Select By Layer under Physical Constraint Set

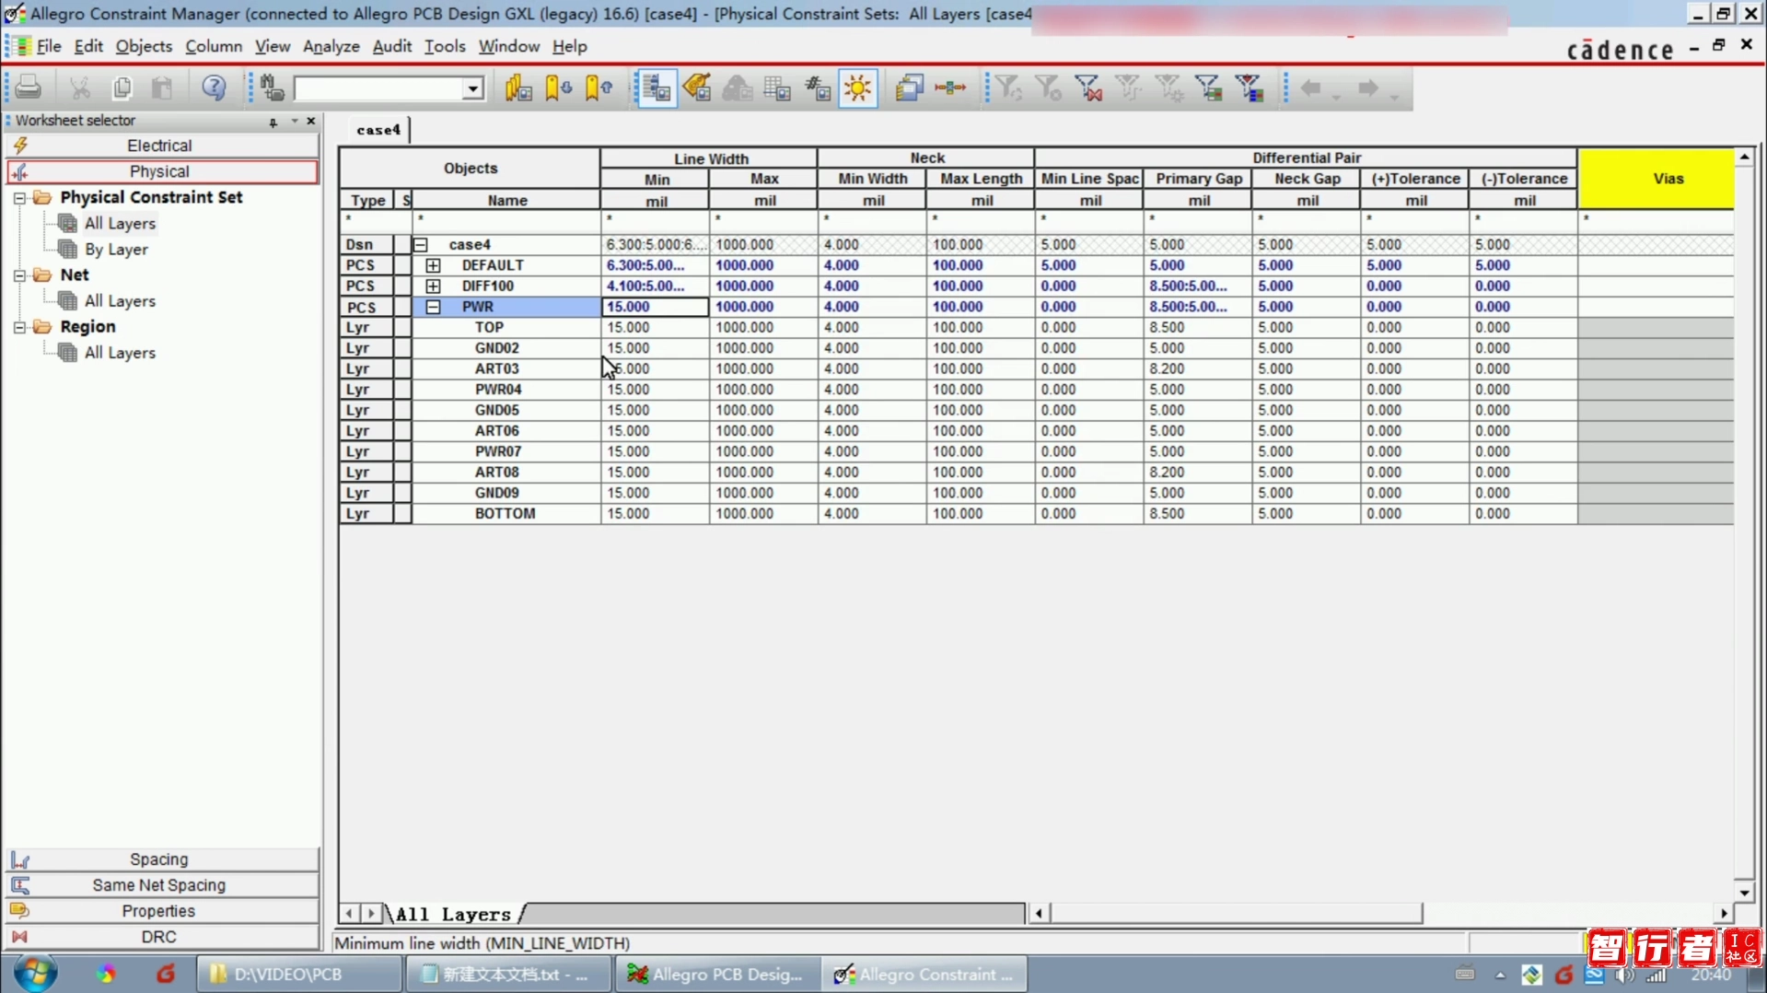pos(116,250)
